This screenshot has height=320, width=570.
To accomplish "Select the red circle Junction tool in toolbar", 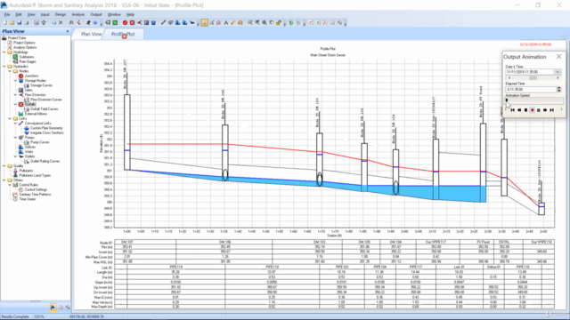I will point(125,23).
